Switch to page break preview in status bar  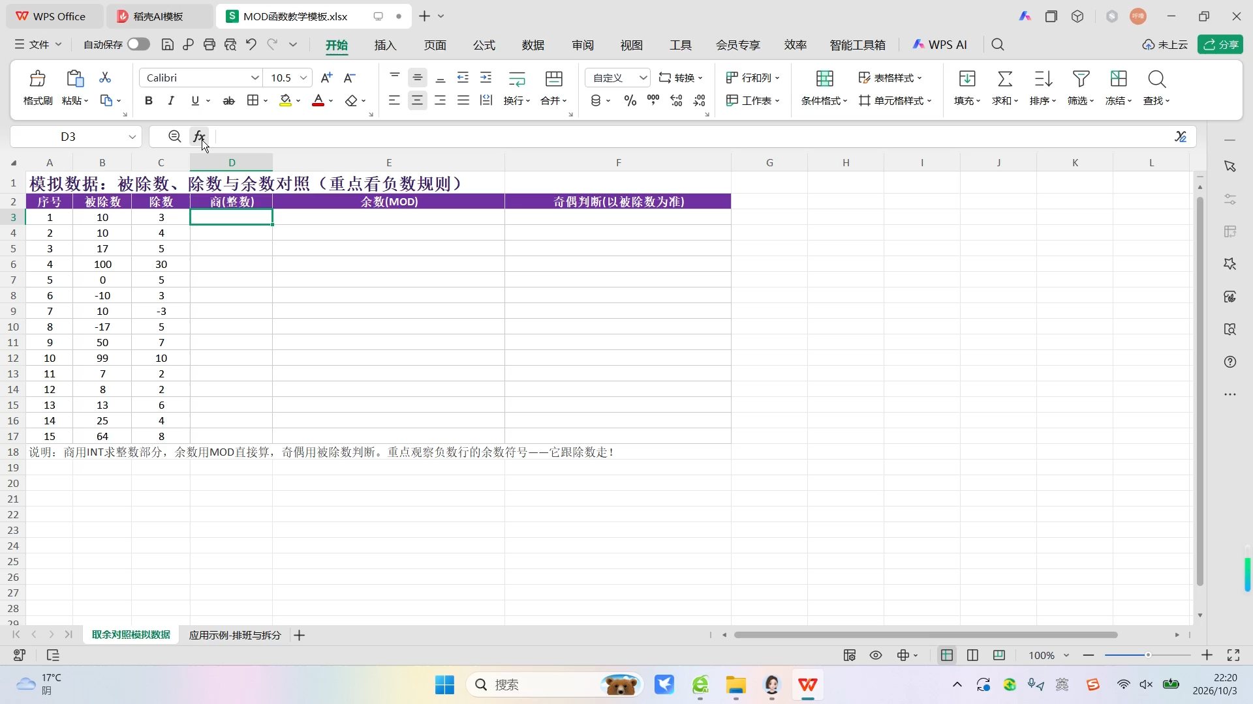998,655
